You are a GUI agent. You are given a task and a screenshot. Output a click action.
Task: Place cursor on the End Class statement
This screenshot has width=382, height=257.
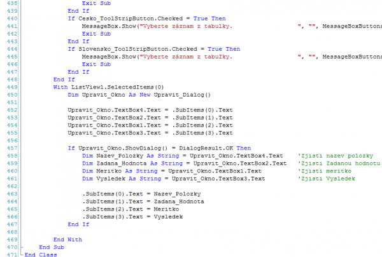(41, 254)
